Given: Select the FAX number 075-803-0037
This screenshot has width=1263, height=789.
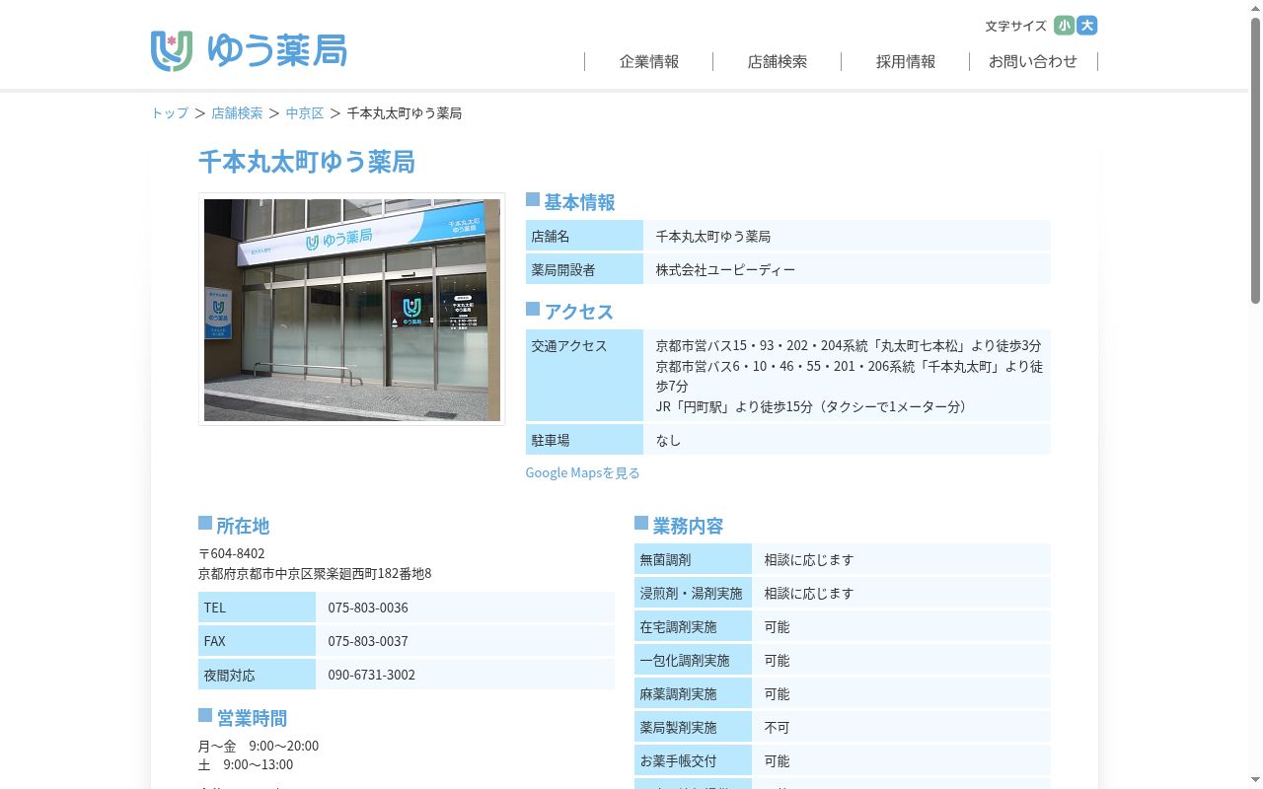Looking at the screenshot, I should point(368,641).
